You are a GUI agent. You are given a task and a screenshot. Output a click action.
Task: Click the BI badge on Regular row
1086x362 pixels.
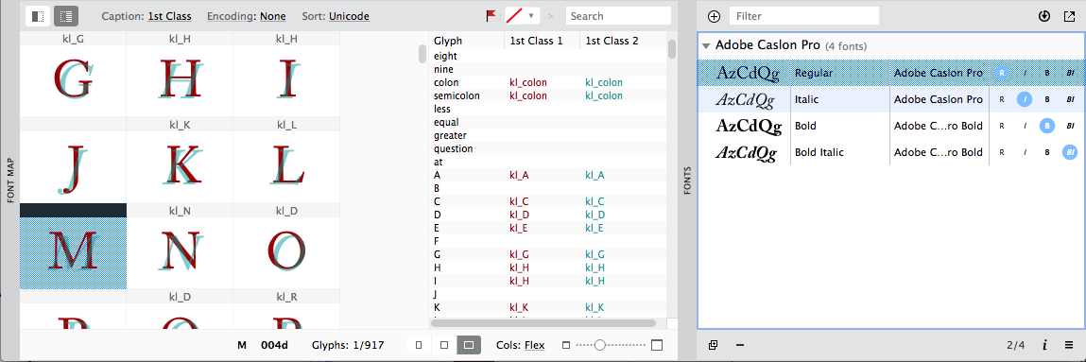[x=1070, y=73]
